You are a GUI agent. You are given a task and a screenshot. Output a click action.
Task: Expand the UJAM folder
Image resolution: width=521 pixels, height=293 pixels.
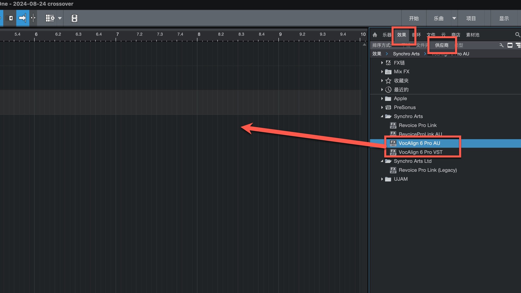pos(382,179)
